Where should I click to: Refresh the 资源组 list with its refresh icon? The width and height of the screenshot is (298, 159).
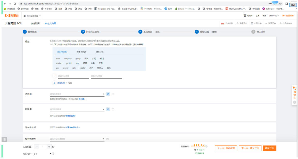108,94
